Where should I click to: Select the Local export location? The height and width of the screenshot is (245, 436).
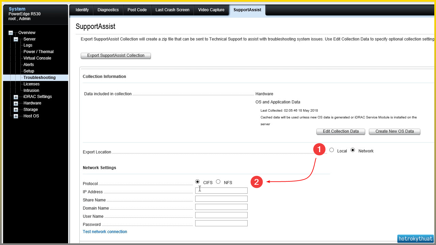[331, 150]
